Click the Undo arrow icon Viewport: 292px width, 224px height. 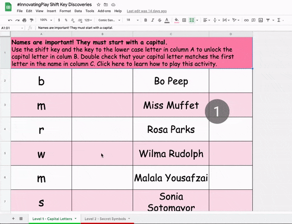pyautogui.click(x=10, y=20)
